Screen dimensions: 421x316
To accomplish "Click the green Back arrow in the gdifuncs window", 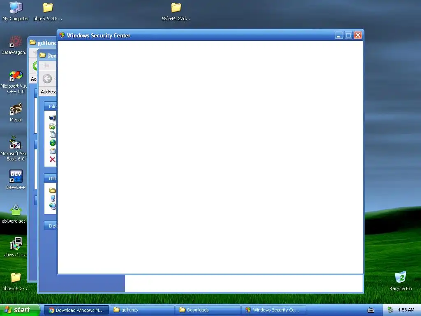I will pyautogui.click(x=35, y=66).
